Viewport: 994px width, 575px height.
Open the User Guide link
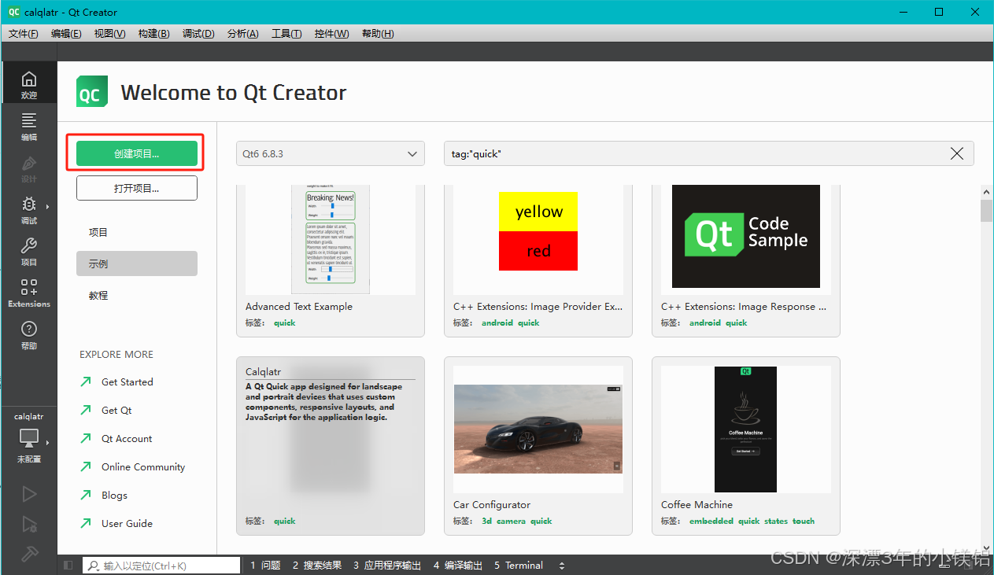point(127,523)
